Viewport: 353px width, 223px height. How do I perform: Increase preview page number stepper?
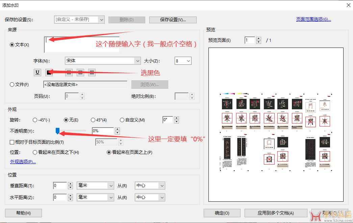pos(258,39)
